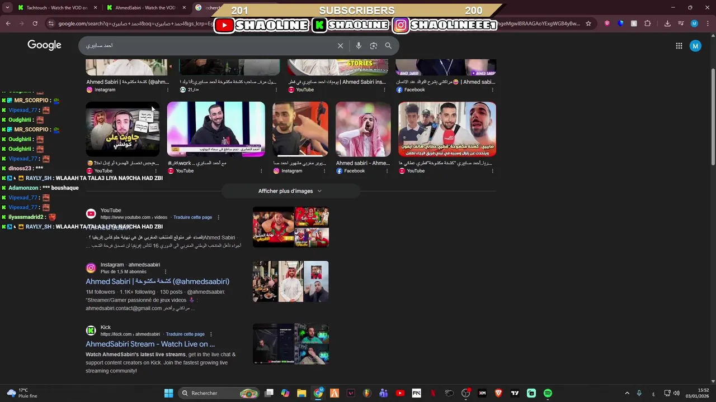Open more options for the YouTube video result
The image size is (716, 402).
click(218, 217)
